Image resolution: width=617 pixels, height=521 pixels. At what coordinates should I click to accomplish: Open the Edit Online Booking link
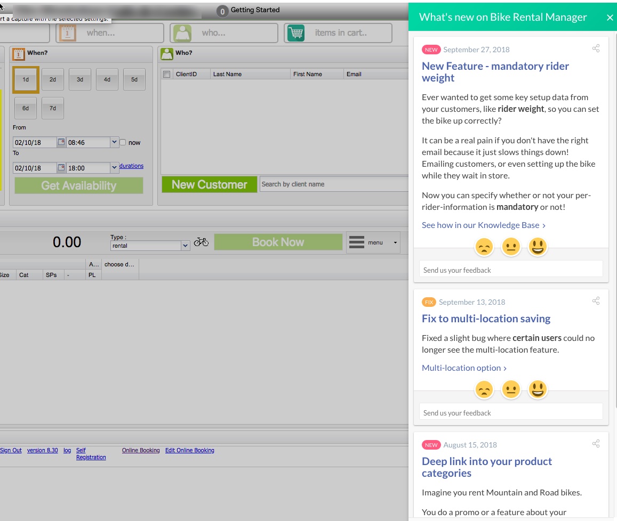(x=190, y=450)
